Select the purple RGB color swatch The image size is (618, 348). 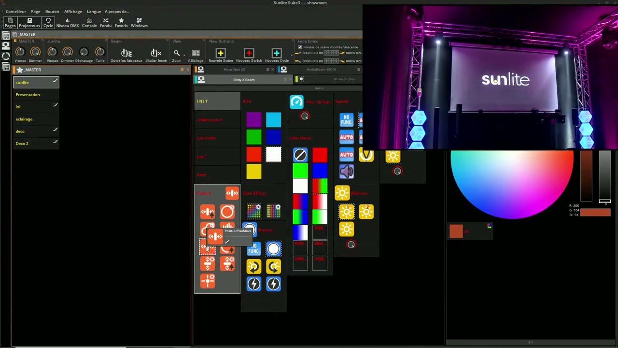pos(253,119)
